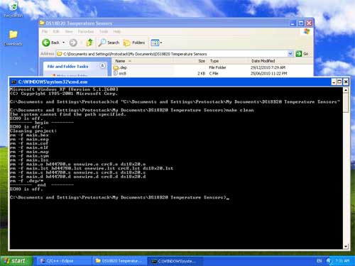
Task: Click the cmd.exe title bar system icon
Action: 13,82
